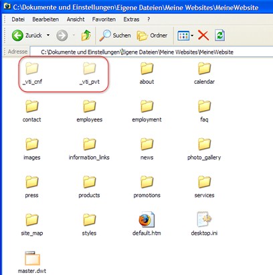Select the _vti_cnf hidden folder
This screenshot has width=273, height=275.
[x=32, y=68]
